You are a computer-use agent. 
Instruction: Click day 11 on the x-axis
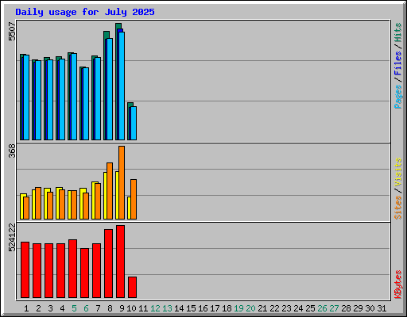coord(143,308)
